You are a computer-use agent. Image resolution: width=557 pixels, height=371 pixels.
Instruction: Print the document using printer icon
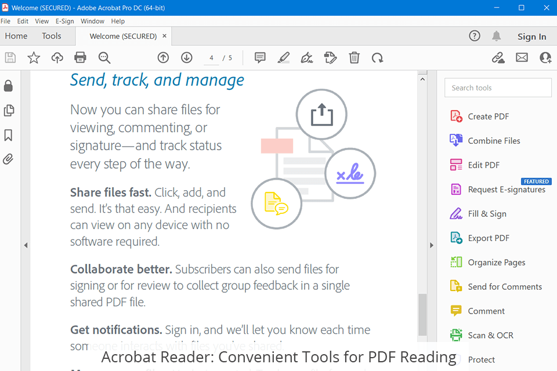80,57
